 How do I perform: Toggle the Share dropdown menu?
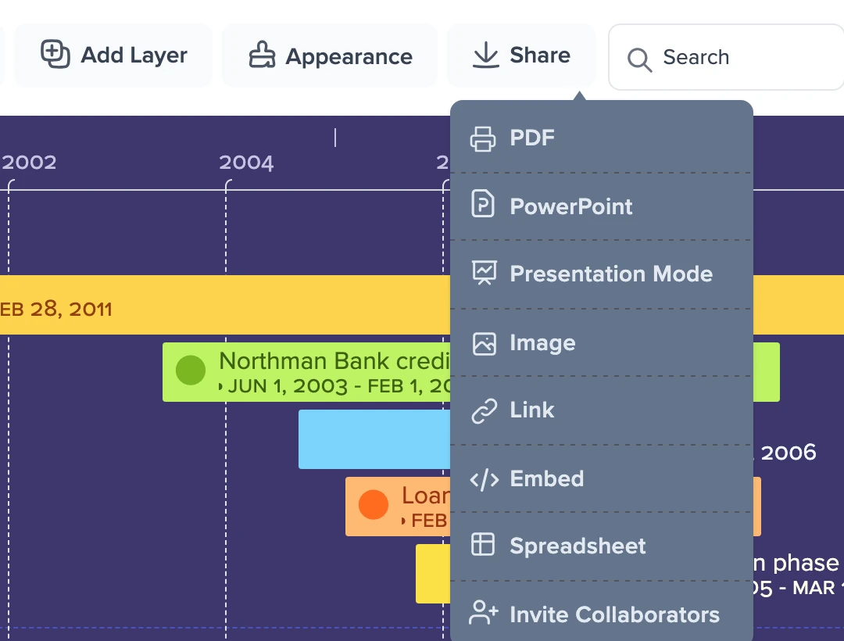(521, 56)
